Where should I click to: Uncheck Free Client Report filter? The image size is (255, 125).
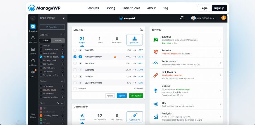tap(41, 57)
